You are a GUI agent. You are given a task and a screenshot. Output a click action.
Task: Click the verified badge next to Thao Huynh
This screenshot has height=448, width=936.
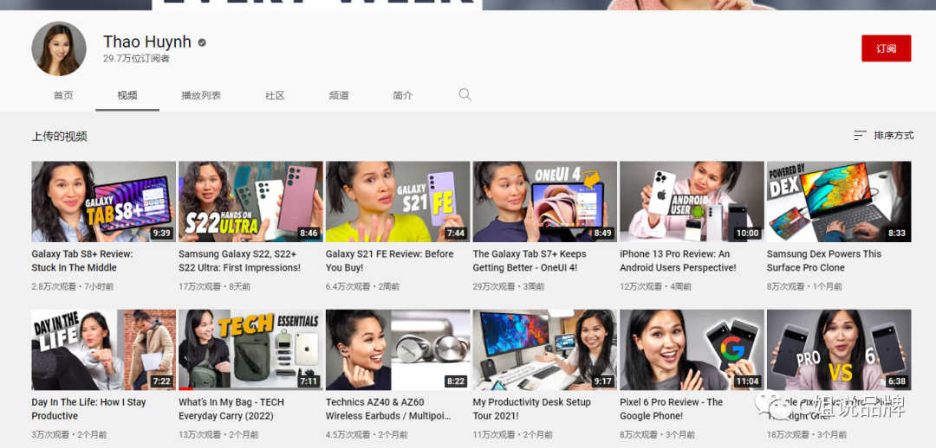(202, 42)
